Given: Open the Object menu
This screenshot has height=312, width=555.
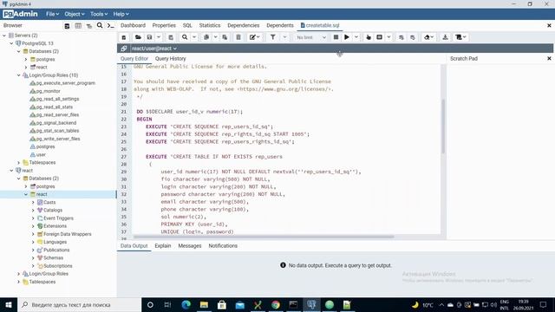Looking at the screenshot, I should (x=75, y=14).
